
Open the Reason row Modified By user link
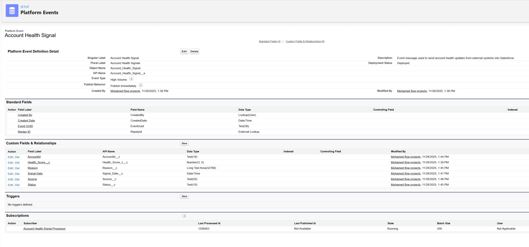click(406, 168)
